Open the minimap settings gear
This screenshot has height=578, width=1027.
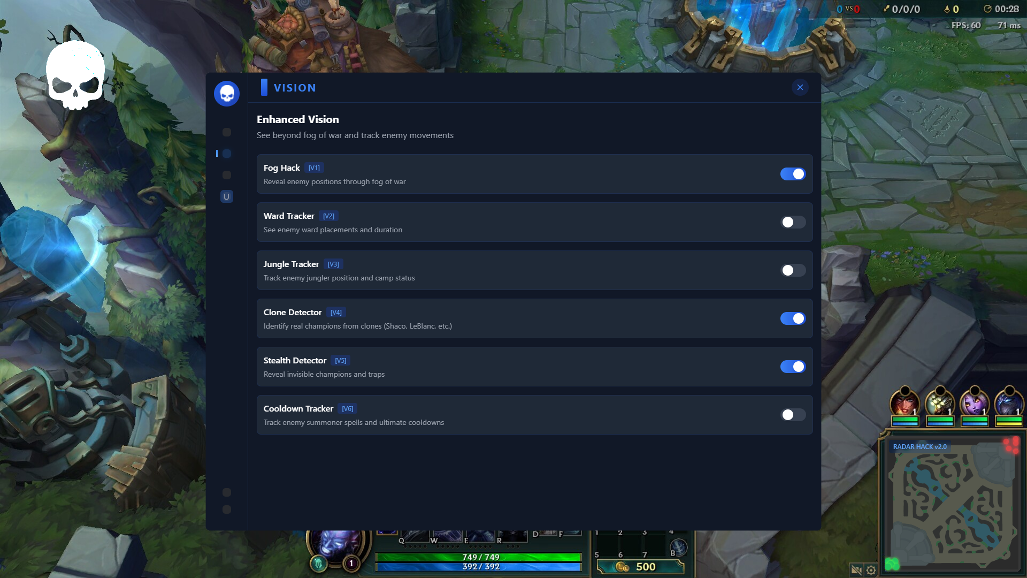click(x=871, y=570)
